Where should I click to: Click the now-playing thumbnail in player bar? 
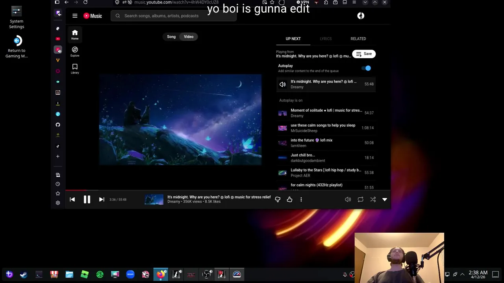154,200
